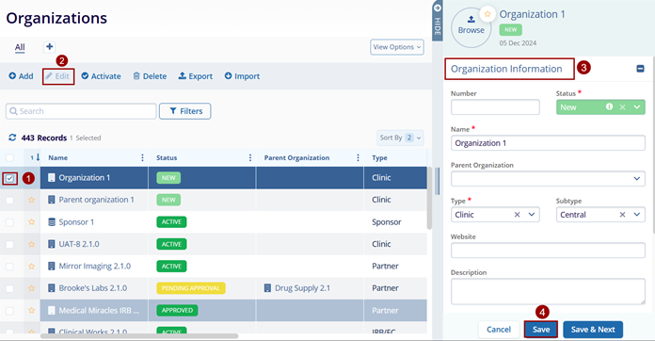Viewport: 655px width, 341px height.
Task: Toggle the select-all header checkbox
Action: click(9, 157)
